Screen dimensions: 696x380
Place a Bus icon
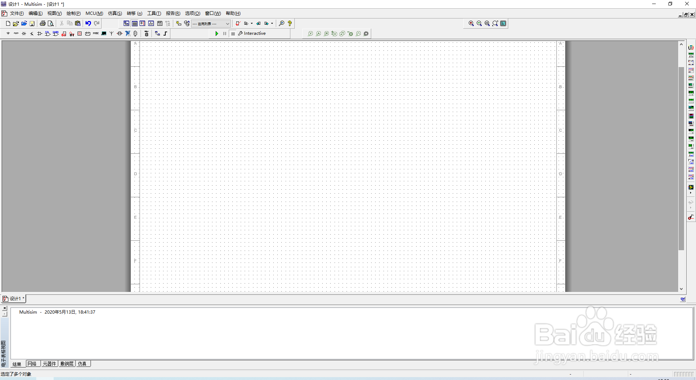166,33
